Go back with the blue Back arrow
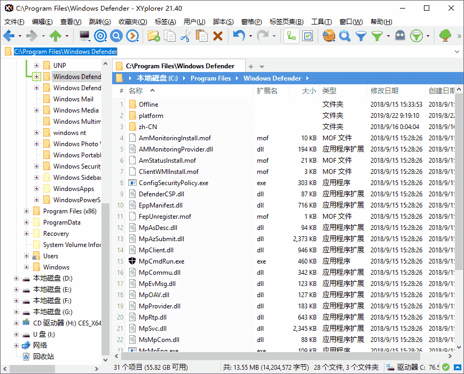 [9, 36]
